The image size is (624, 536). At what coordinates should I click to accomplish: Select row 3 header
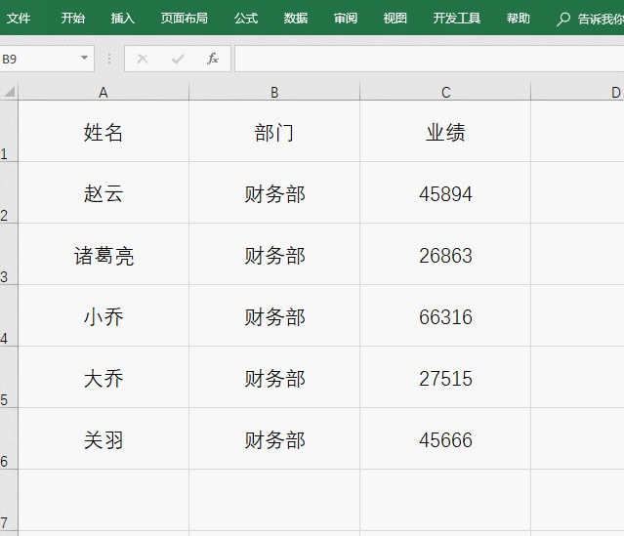click(x=9, y=254)
